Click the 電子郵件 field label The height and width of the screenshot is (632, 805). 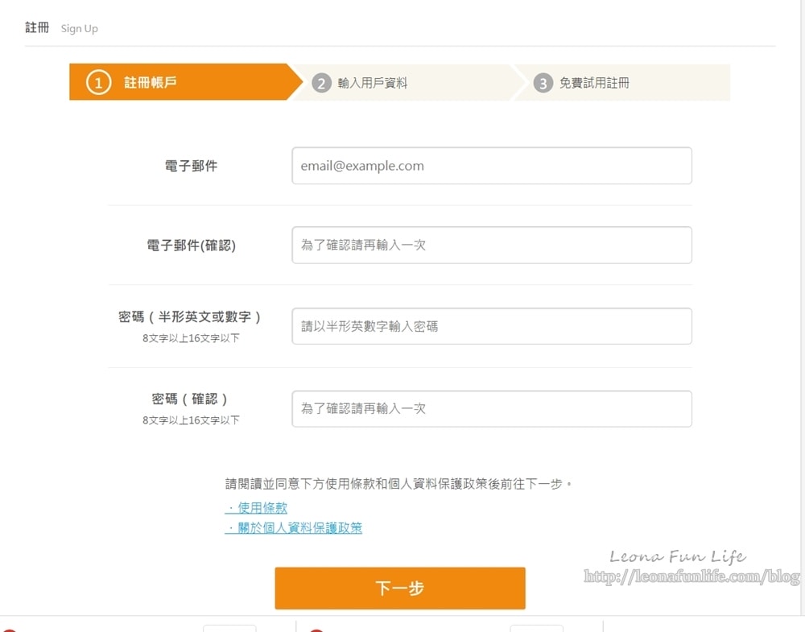point(191,166)
